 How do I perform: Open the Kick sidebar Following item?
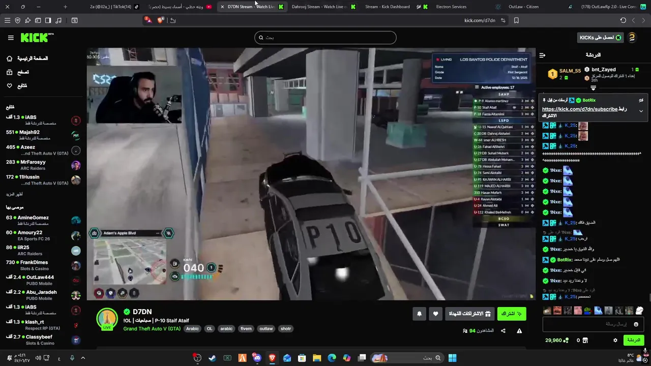point(16,85)
